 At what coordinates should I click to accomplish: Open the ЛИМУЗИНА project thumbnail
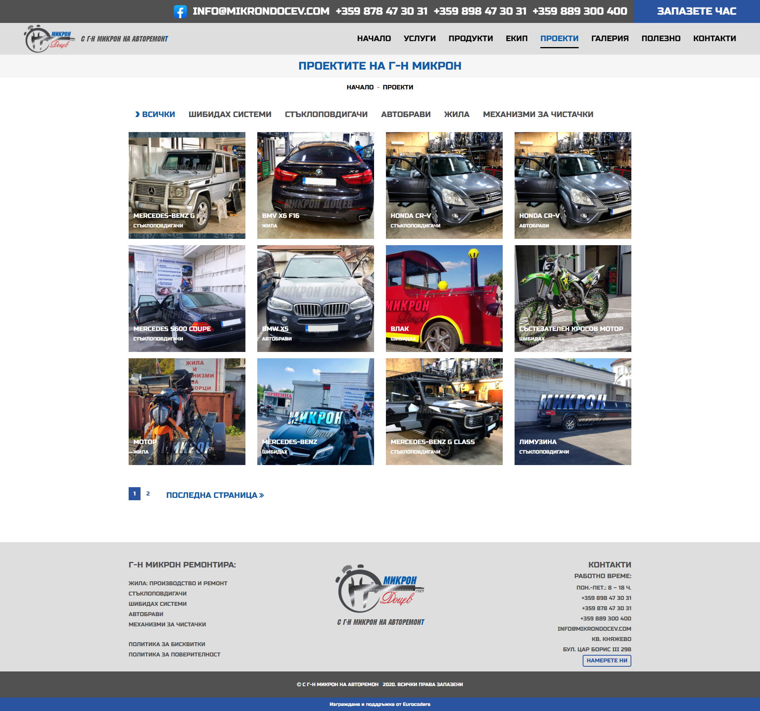click(573, 412)
